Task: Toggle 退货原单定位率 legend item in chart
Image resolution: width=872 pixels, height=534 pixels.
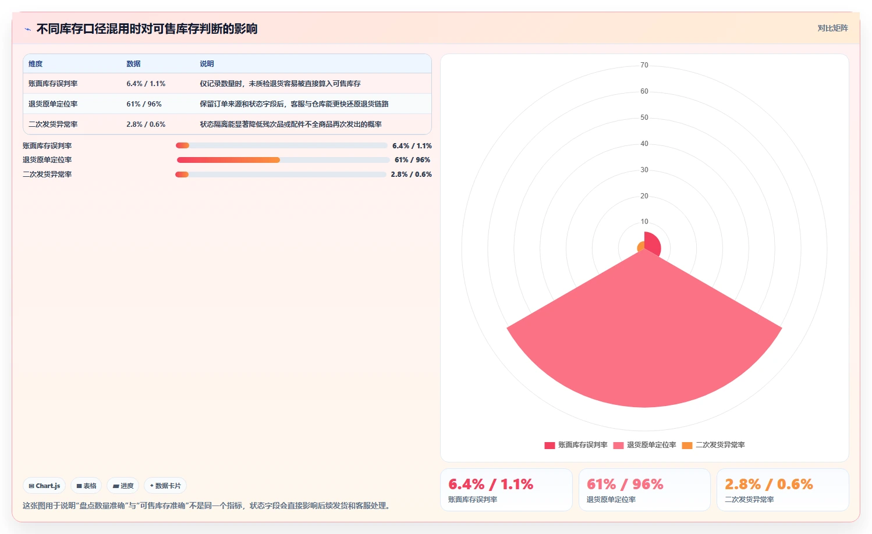Action: tap(644, 445)
